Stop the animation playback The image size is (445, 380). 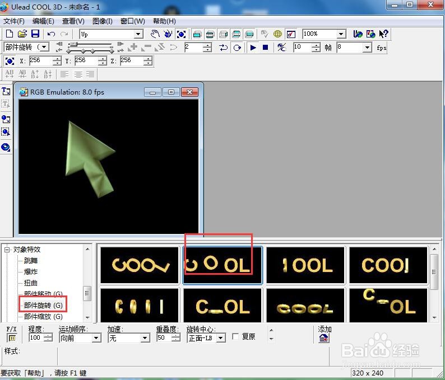coord(265,48)
